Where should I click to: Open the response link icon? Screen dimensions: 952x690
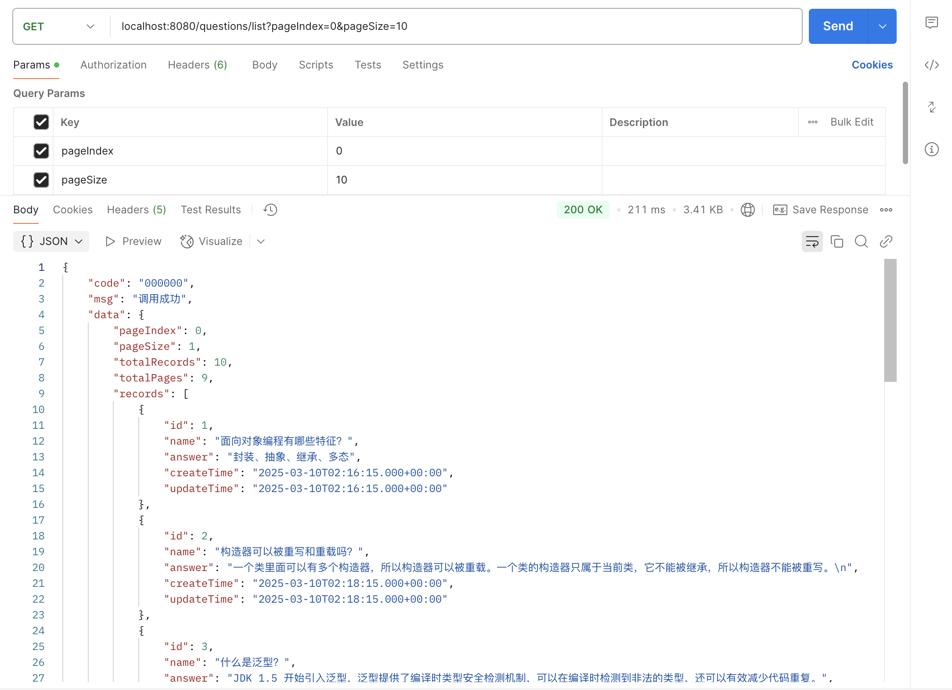(886, 241)
